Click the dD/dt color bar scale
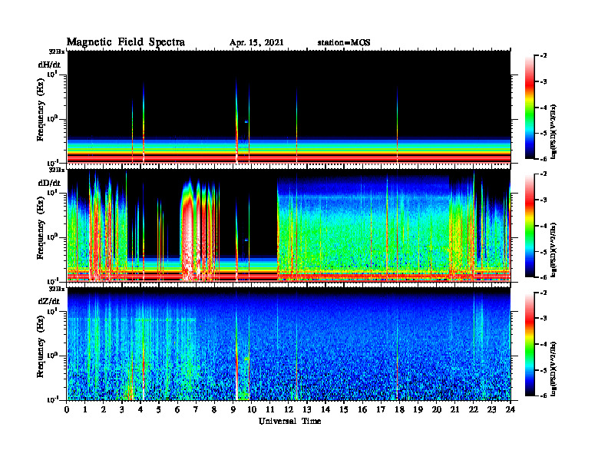This screenshot has width=608, height=470. pyautogui.click(x=530, y=226)
